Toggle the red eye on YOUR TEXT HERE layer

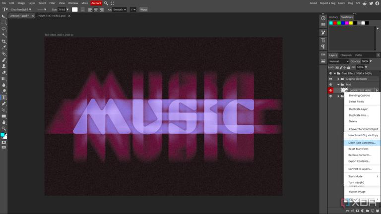click(x=331, y=91)
